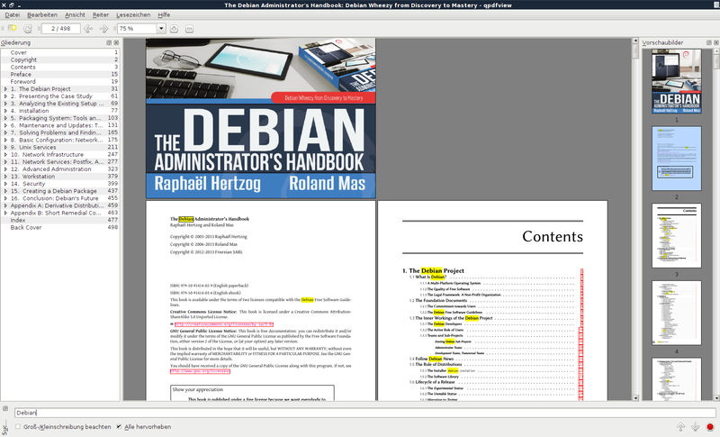Viewport: 720px width, 437px height.
Task: Select page 4 thumbnail in Vorschaubilder
Action: point(677,313)
